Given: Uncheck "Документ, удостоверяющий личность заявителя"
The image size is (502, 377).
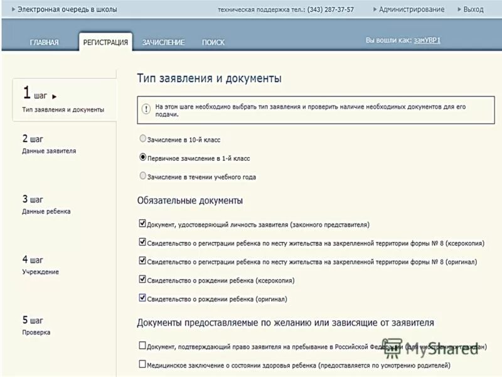Looking at the screenshot, I should point(143,224).
